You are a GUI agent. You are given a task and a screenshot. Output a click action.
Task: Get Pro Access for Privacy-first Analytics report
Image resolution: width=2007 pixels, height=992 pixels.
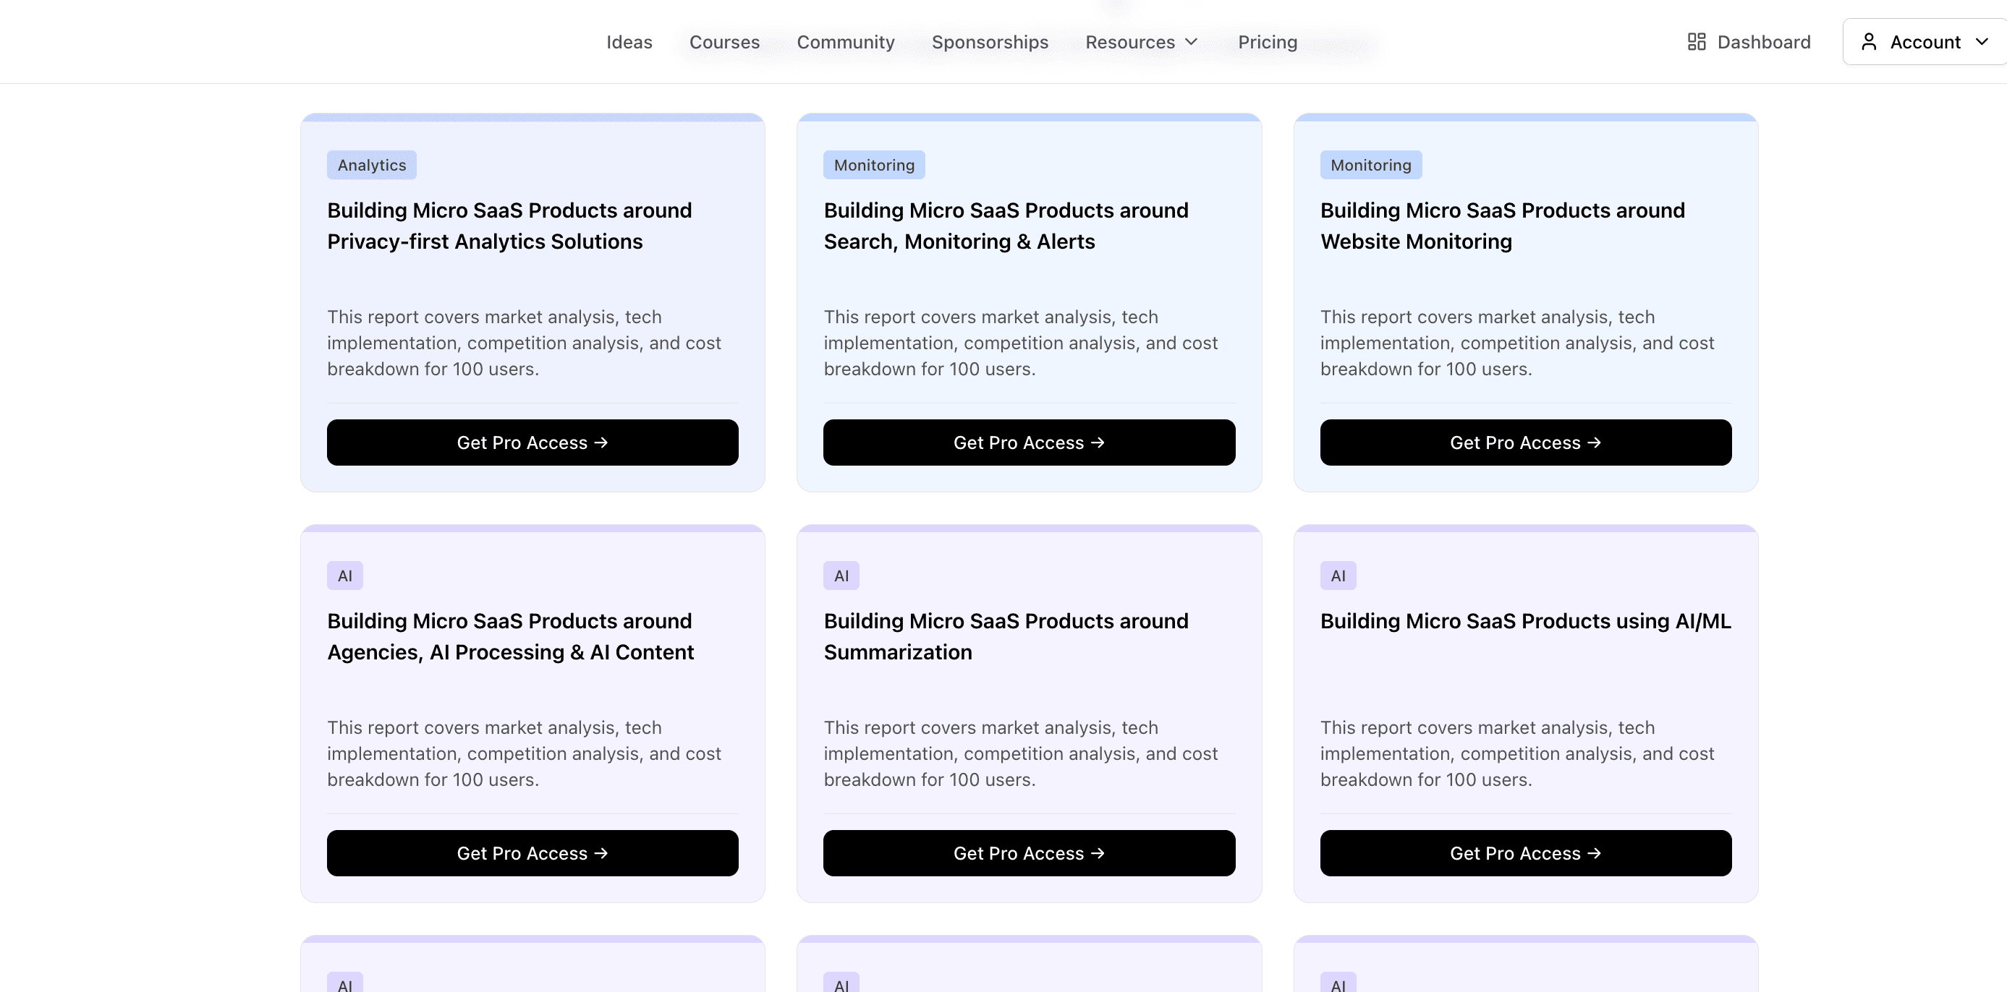(532, 442)
